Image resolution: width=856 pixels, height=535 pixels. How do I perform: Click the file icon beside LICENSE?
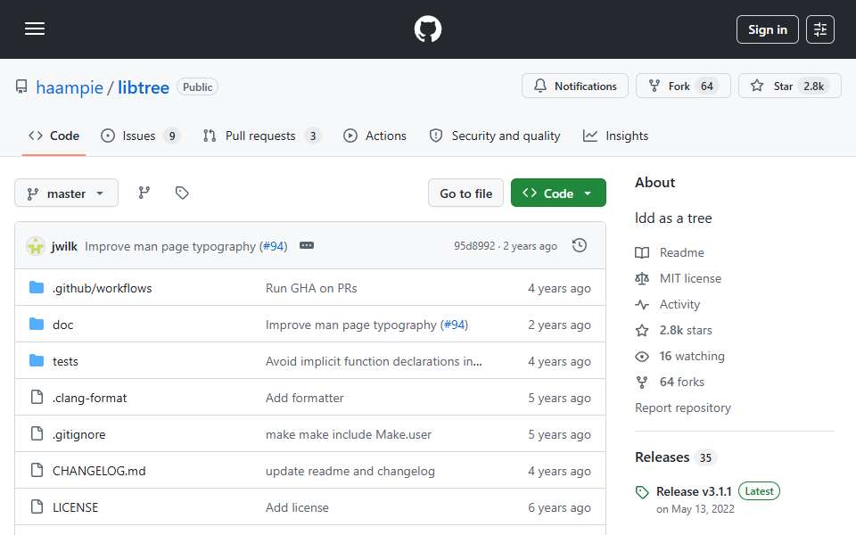37,506
